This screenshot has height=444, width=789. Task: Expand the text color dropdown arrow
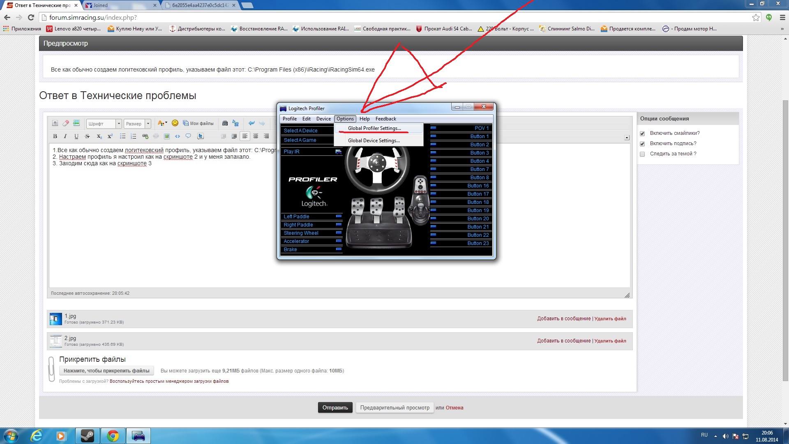coord(166,123)
